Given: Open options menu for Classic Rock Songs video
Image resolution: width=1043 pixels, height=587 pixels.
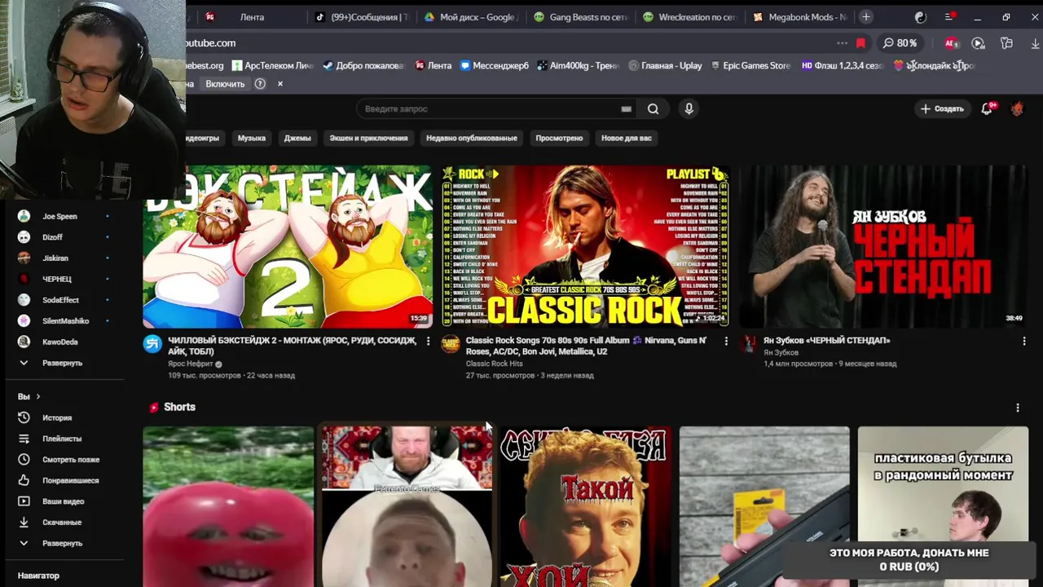Looking at the screenshot, I should (726, 341).
